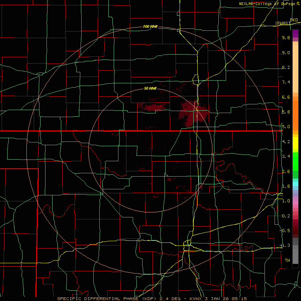Click the TH threshold label on colorbar

click(287, 261)
